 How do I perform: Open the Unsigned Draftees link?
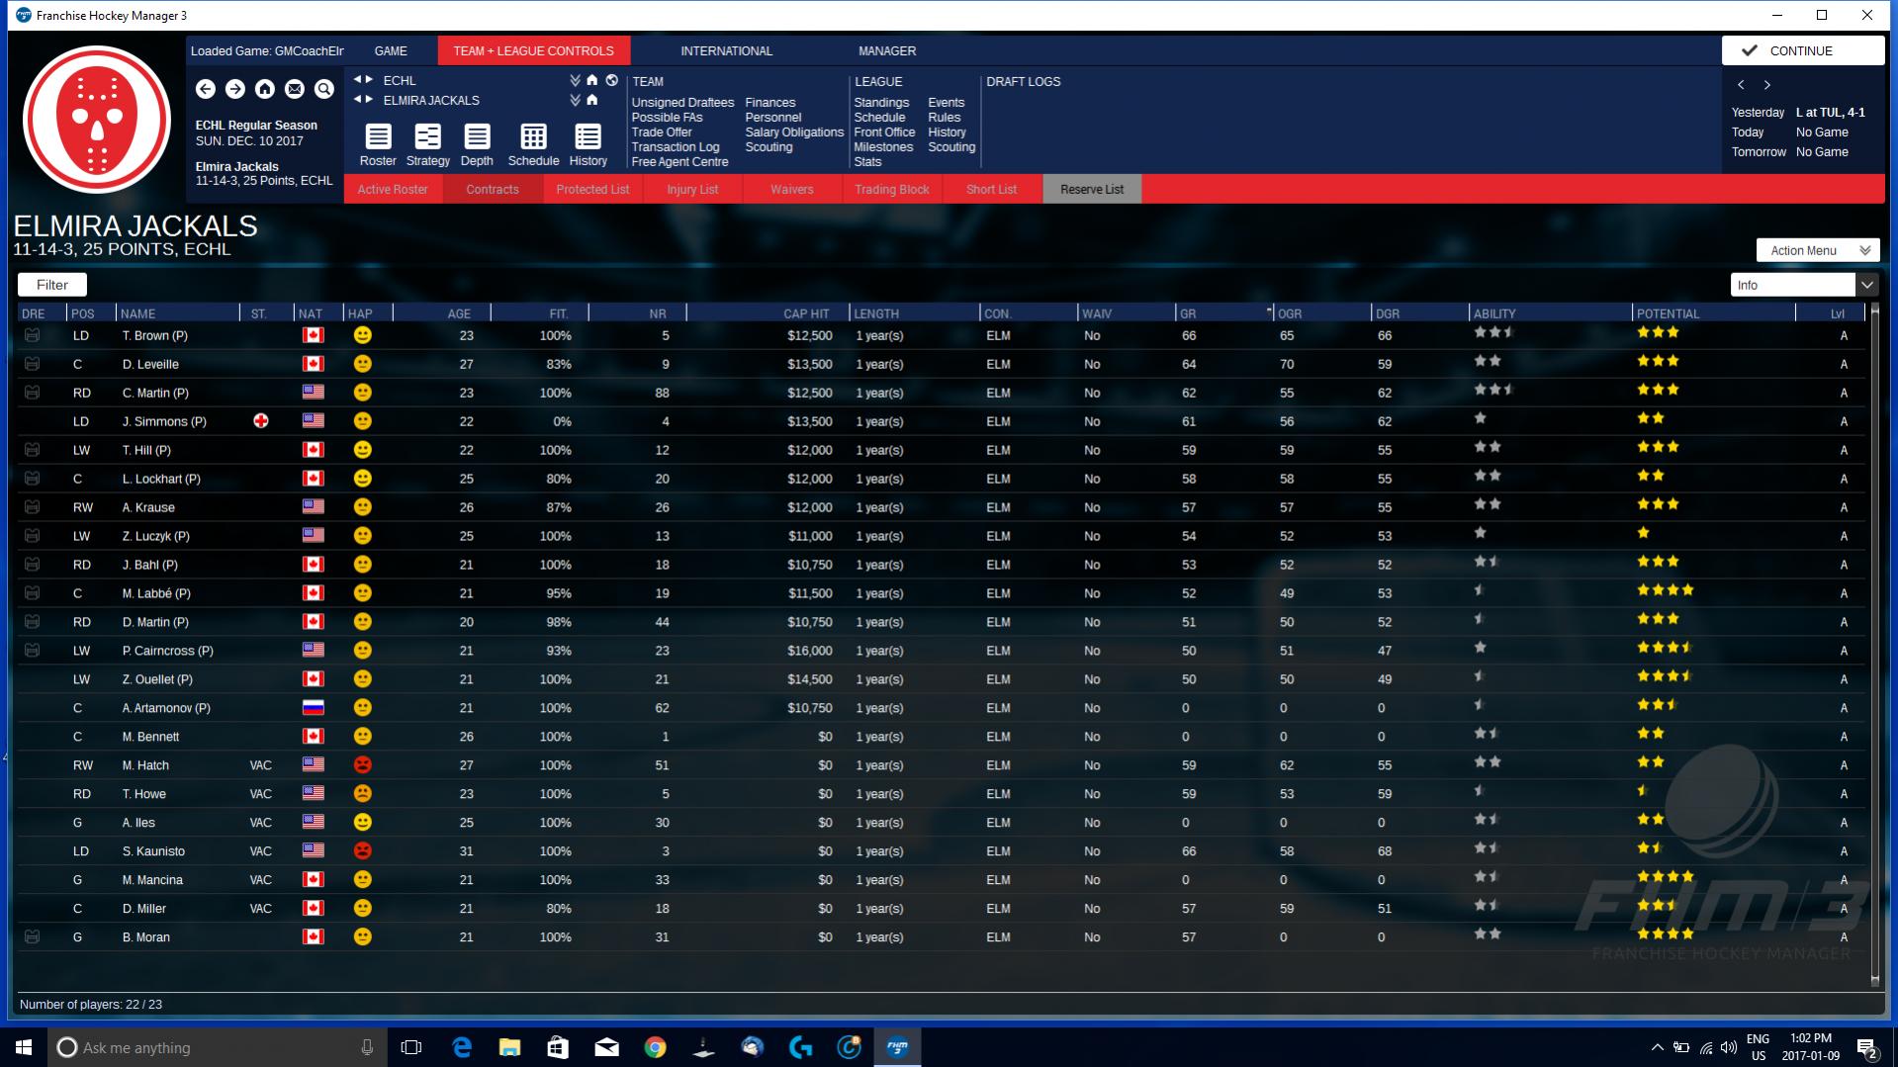click(x=682, y=102)
